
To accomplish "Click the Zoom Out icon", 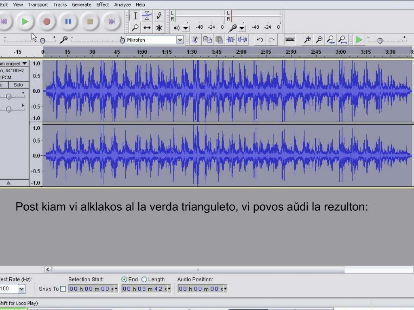I will pos(319,40).
